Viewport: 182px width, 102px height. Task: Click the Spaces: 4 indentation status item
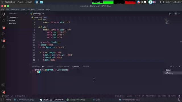click(x=130, y=96)
